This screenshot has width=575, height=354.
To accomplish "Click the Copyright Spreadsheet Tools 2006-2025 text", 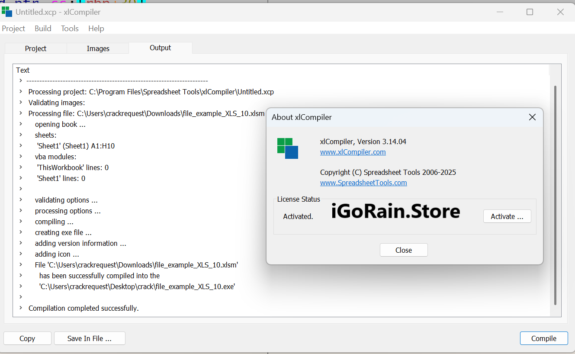I will pos(388,172).
